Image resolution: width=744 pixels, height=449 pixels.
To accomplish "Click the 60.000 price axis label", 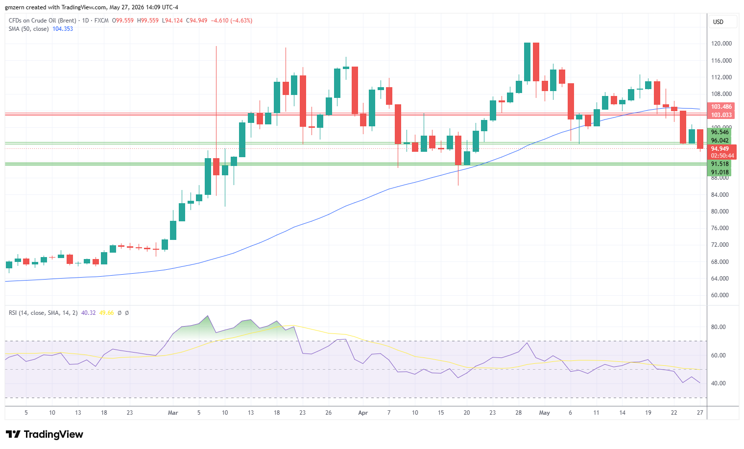I will tap(720, 295).
